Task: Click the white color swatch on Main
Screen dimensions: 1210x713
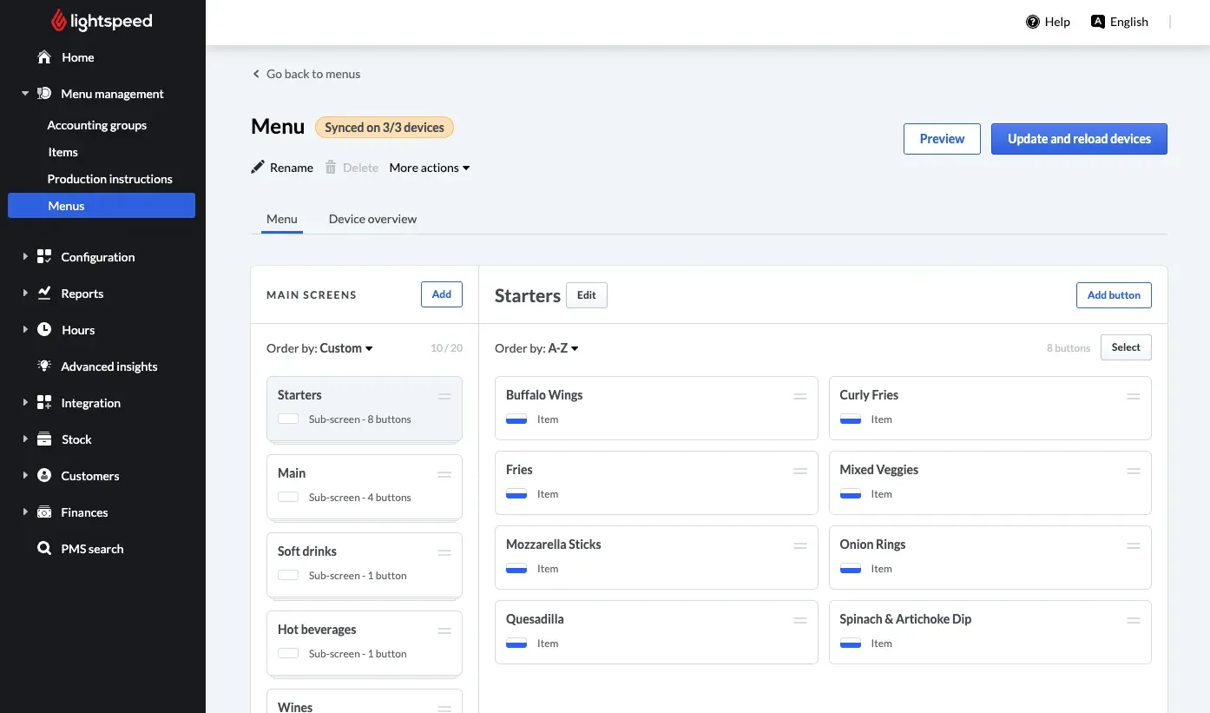Action: (288, 498)
